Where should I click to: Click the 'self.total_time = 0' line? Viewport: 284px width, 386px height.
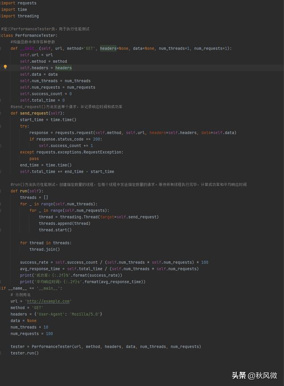42,100
